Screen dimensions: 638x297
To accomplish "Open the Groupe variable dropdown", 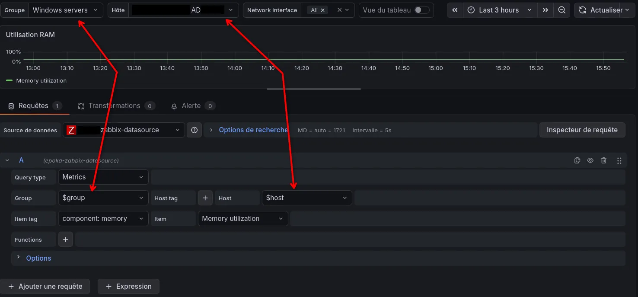I will (x=66, y=10).
